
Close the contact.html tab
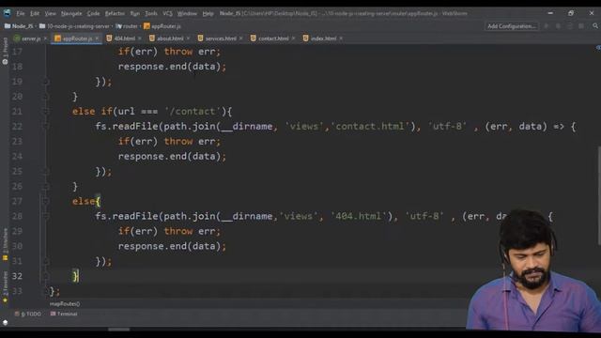294,38
